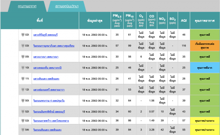Open the ริมถนนพระราม 4 เขตปทุมวัน link
220x135 pixels.
(49, 101)
